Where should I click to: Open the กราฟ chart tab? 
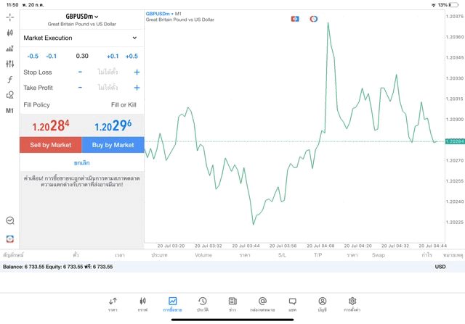click(142, 304)
